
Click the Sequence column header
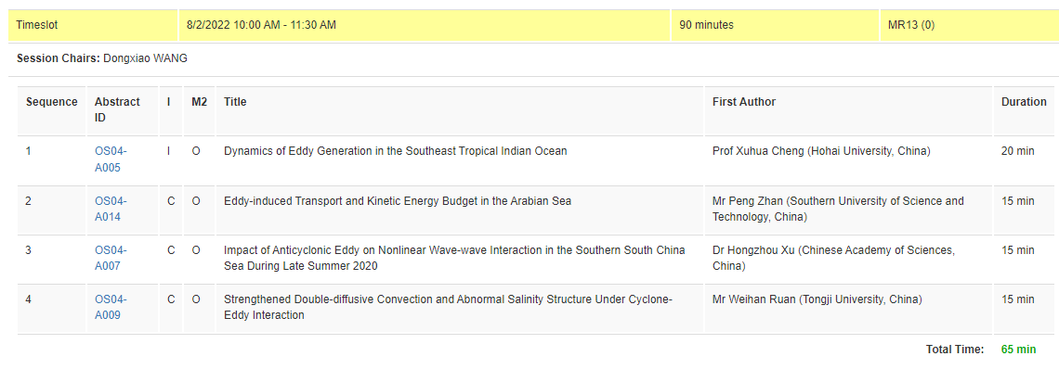tap(52, 102)
